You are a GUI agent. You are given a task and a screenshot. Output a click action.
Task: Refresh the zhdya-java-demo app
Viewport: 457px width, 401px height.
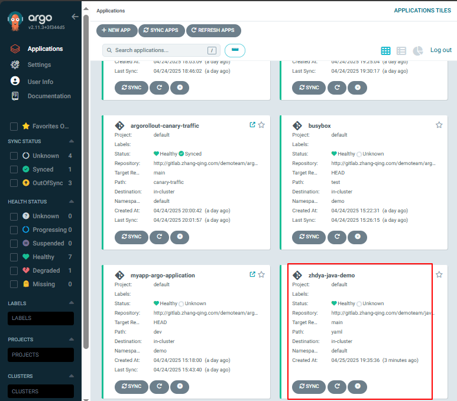(337, 386)
